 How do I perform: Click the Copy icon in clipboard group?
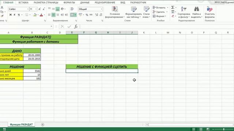click(2, 12)
